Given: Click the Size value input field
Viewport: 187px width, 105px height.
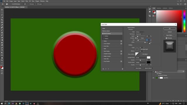Looking at the screenshot, I should click(148, 40).
